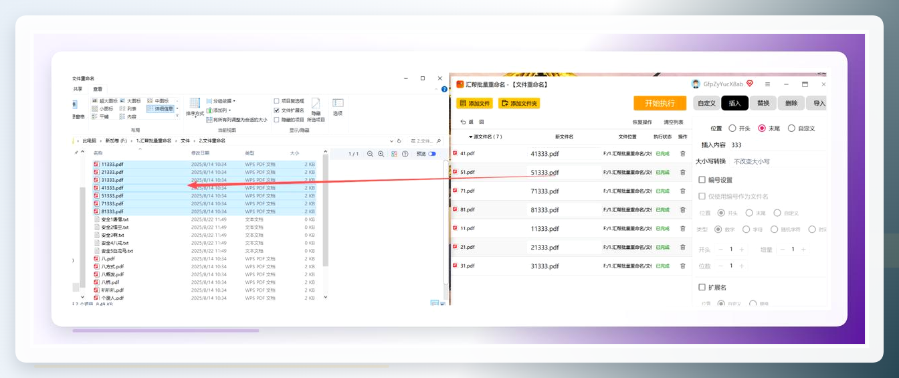Delete the 41.pdf row with its trash icon
Screen dimensions: 899x378
click(683, 153)
